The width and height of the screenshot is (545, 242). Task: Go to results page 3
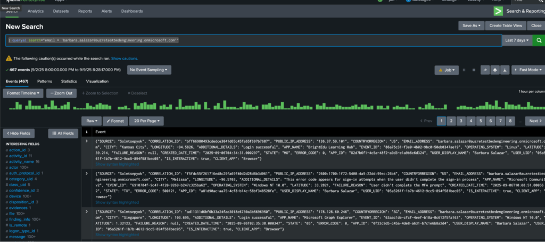461,121
